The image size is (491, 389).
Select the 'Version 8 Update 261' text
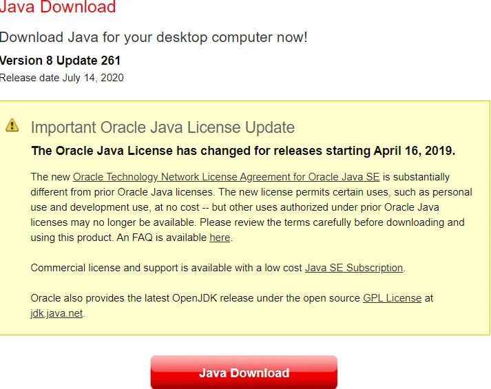click(60, 61)
